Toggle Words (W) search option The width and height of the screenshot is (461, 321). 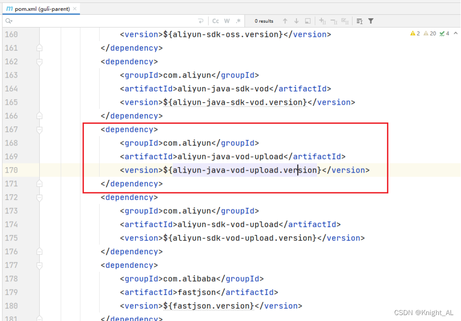pyautogui.click(x=227, y=21)
